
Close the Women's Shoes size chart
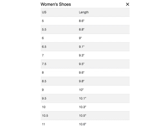click(x=128, y=4)
